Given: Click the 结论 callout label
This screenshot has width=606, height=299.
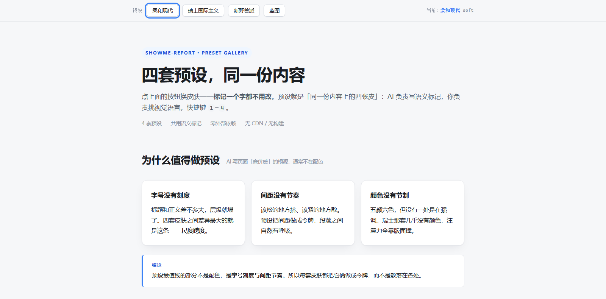Looking at the screenshot, I should click(156, 265).
